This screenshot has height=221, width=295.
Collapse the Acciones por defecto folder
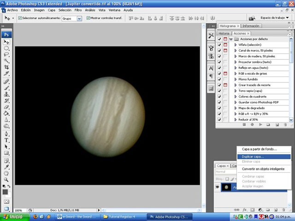pyautogui.click(x=231, y=39)
